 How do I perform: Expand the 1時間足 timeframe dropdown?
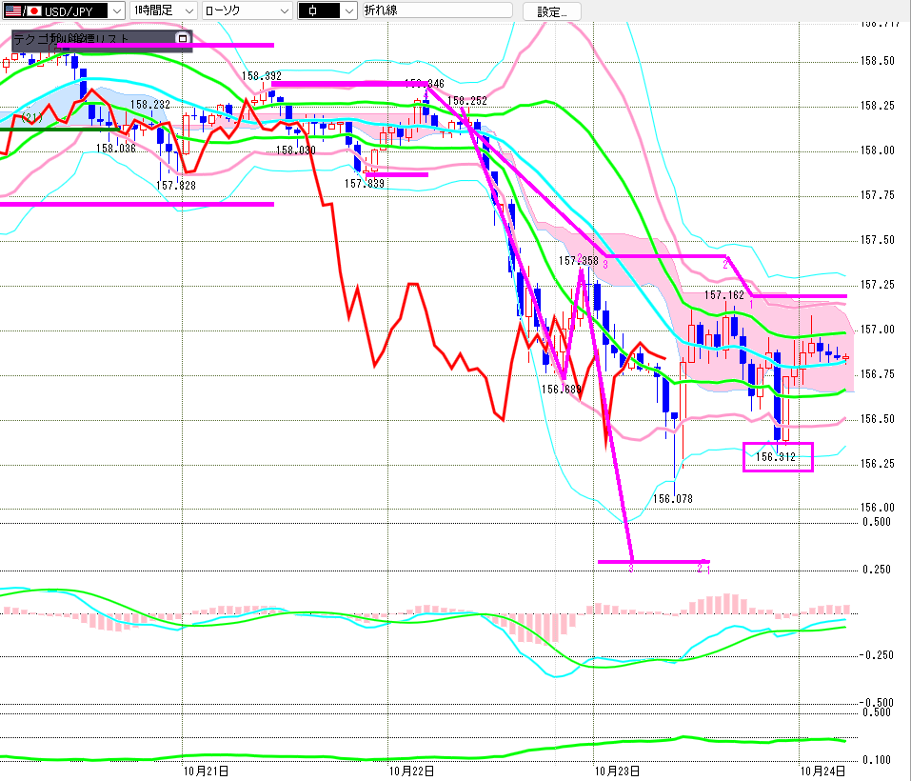[x=164, y=10]
